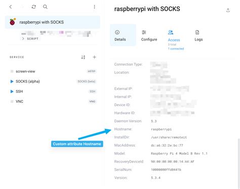The image size is (240, 189).
Task: Click the '3 total' text under Access
Action: [172, 44]
